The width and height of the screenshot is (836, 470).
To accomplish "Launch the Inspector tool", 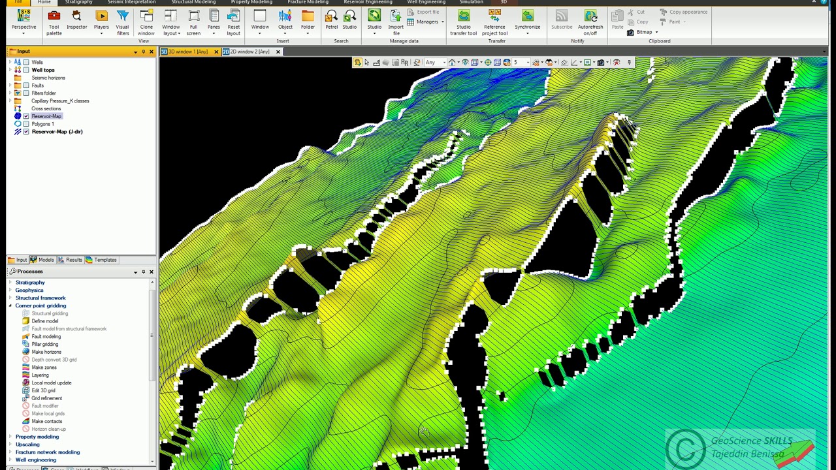I will pyautogui.click(x=76, y=20).
